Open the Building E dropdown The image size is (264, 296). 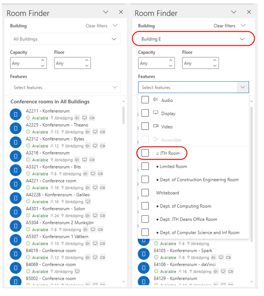[193, 39]
